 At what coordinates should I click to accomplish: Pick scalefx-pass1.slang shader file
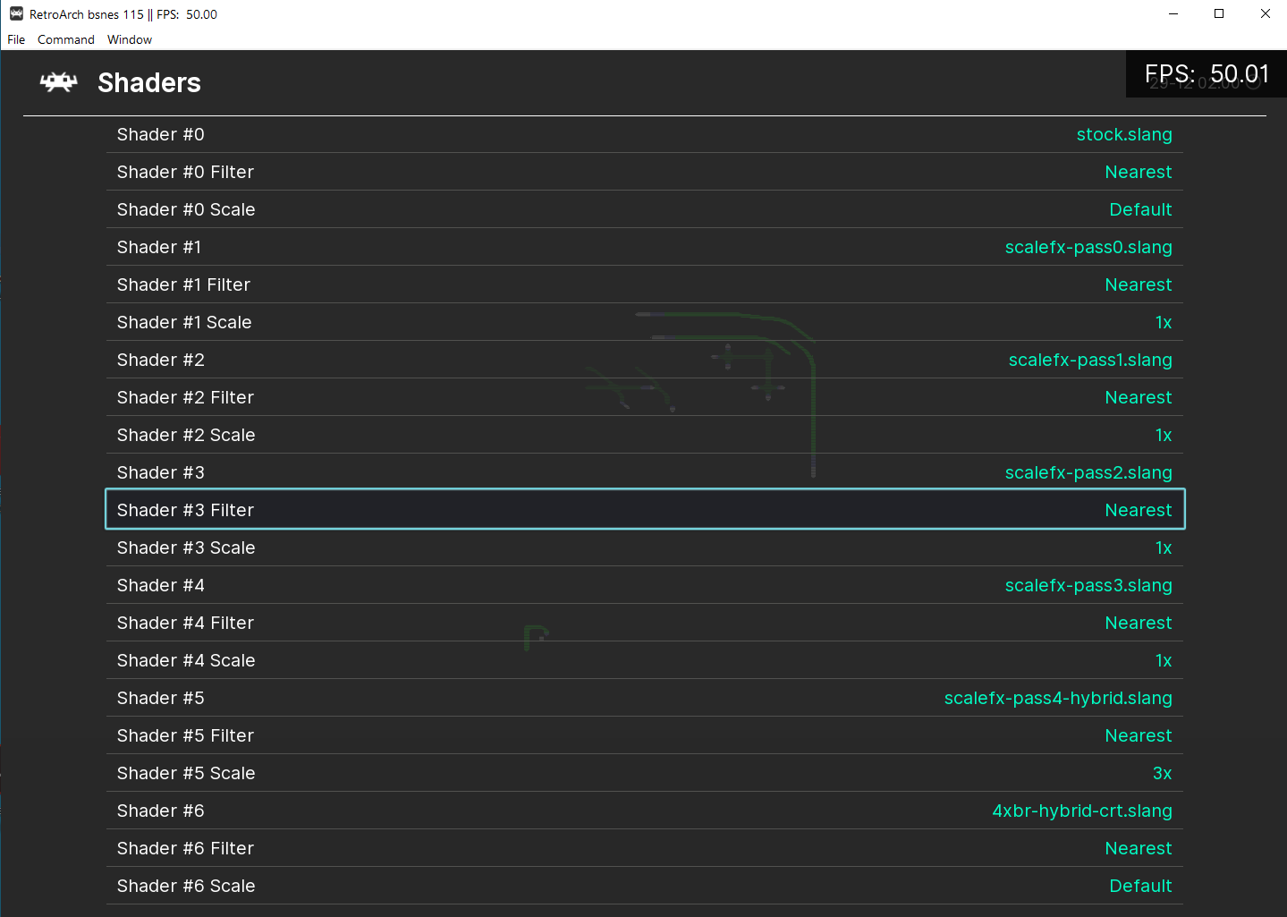(1090, 360)
